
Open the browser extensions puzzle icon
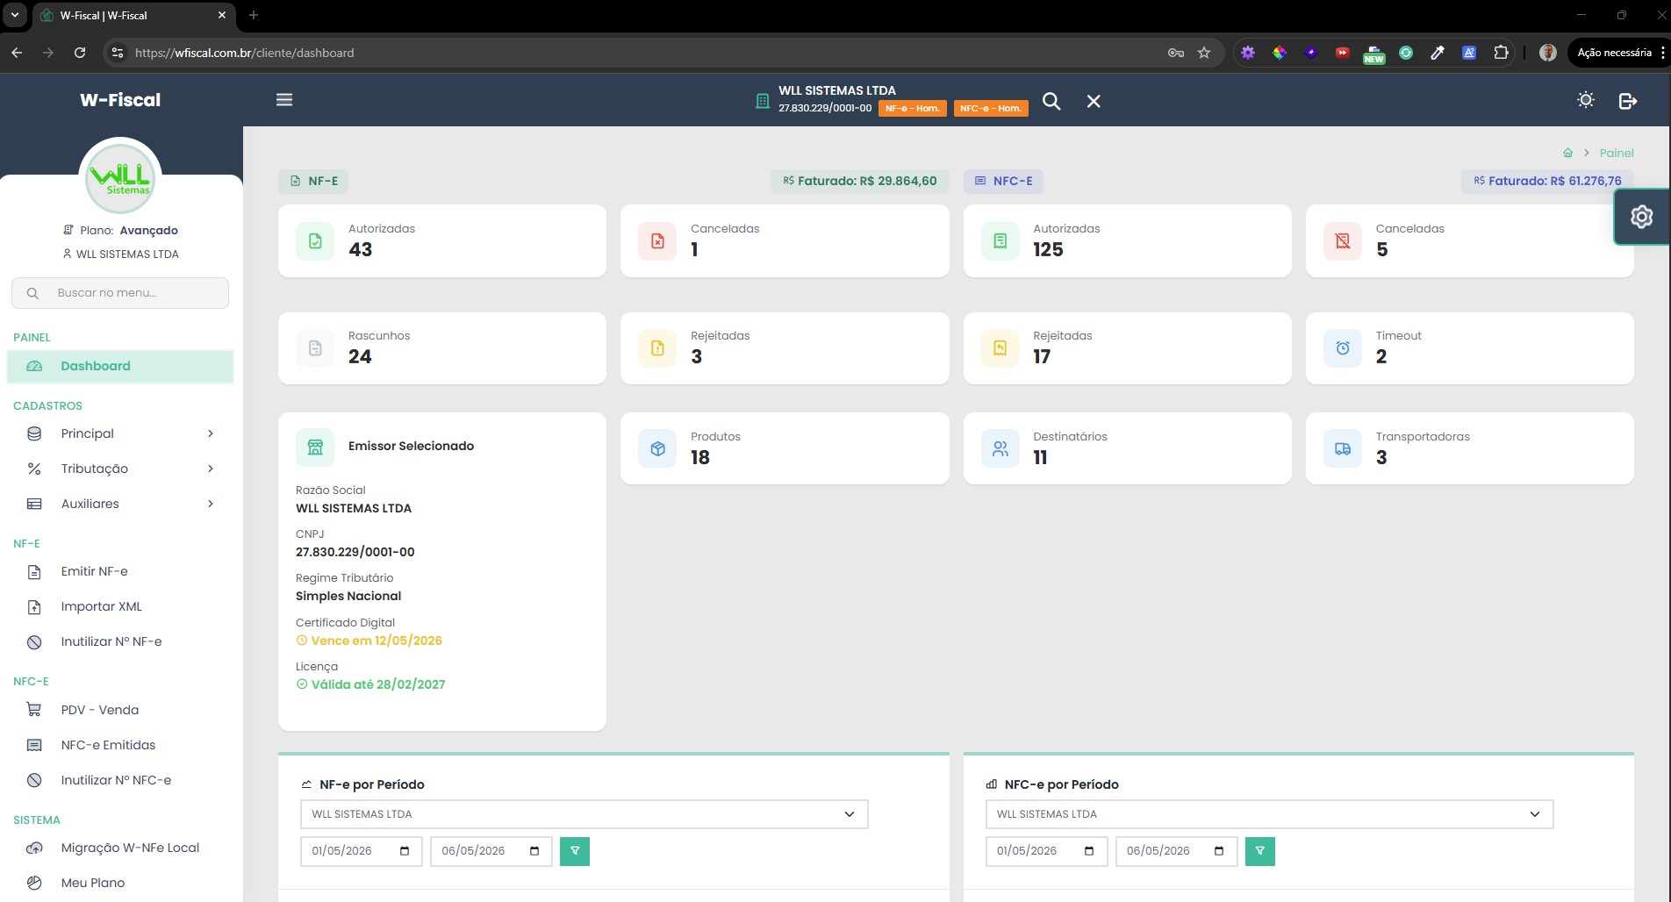[1501, 53]
